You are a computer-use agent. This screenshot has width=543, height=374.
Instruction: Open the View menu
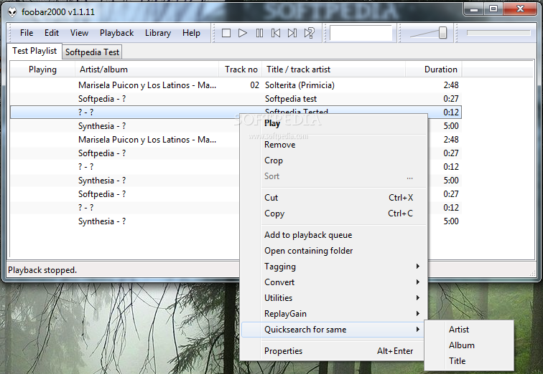point(79,33)
